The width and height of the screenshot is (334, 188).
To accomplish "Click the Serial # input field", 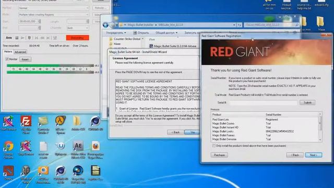I will (263, 103).
